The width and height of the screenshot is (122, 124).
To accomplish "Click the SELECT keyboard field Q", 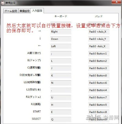I will [x=61, y=119].
